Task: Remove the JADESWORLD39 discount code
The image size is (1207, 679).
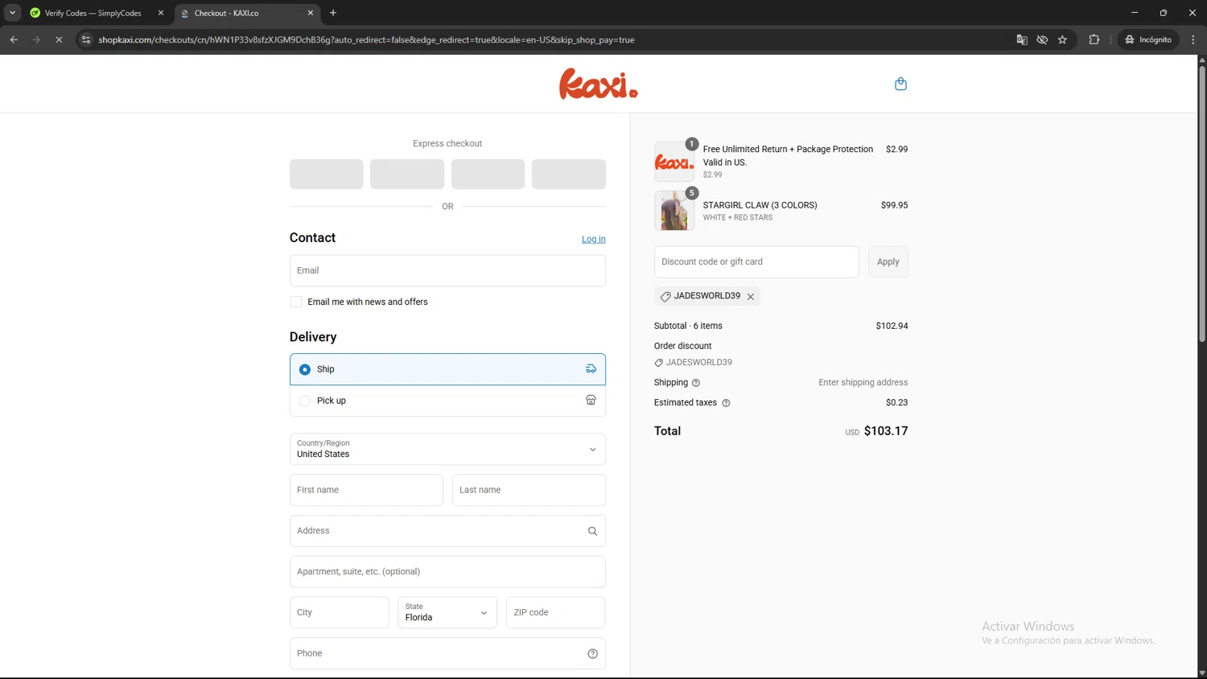Action: pyautogui.click(x=751, y=297)
